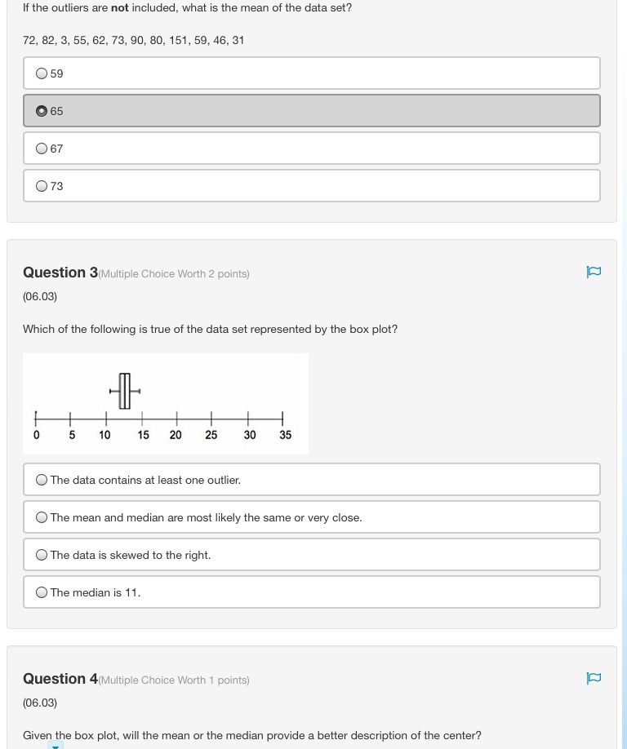627x749 pixels.
Task: Open the small dropdown arrow below Question 4 text
Action: [x=55, y=746]
